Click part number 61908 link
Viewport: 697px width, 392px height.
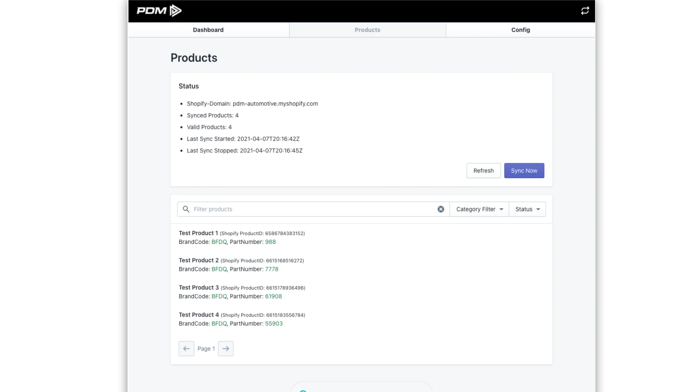[x=274, y=296]
